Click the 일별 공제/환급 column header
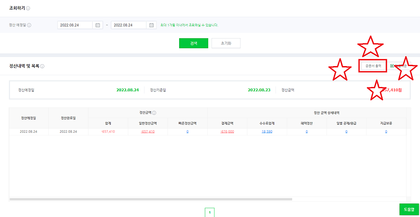This screenshot has height=217, width=420. tap(347, 124)
